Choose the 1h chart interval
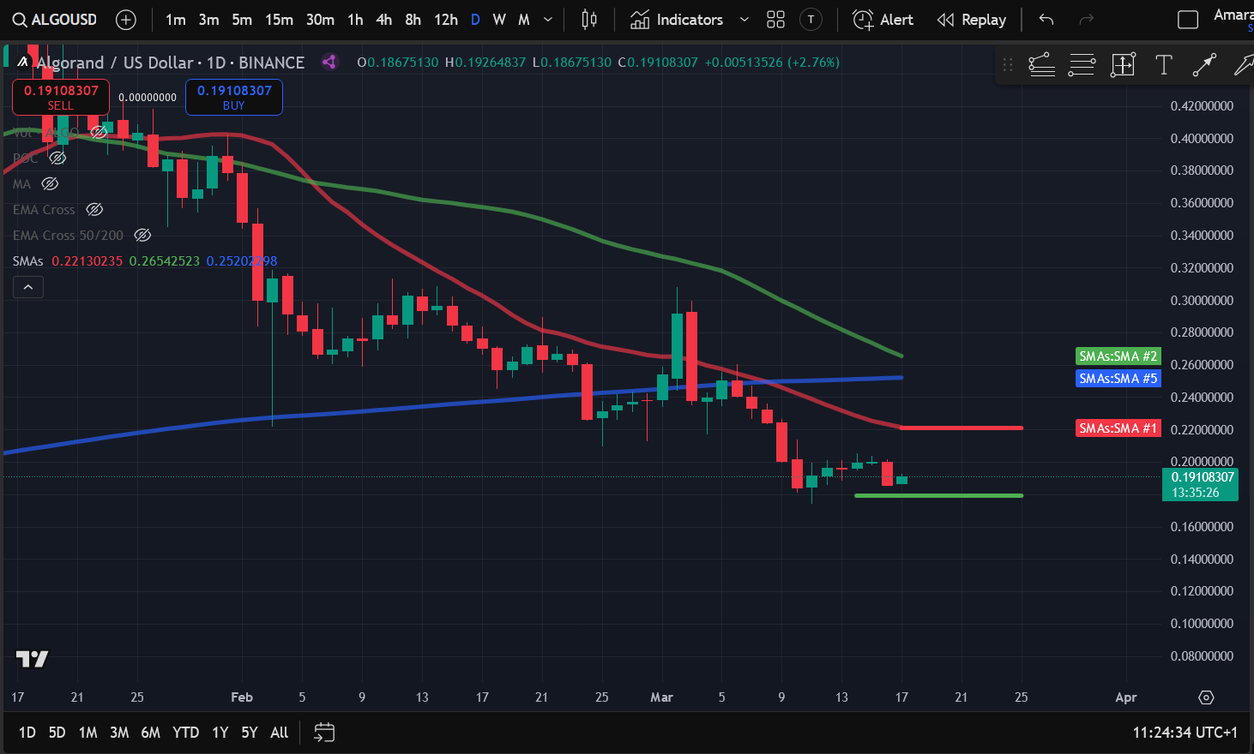The height and width of the screenshot is (754, 1254). click(355, 20)
